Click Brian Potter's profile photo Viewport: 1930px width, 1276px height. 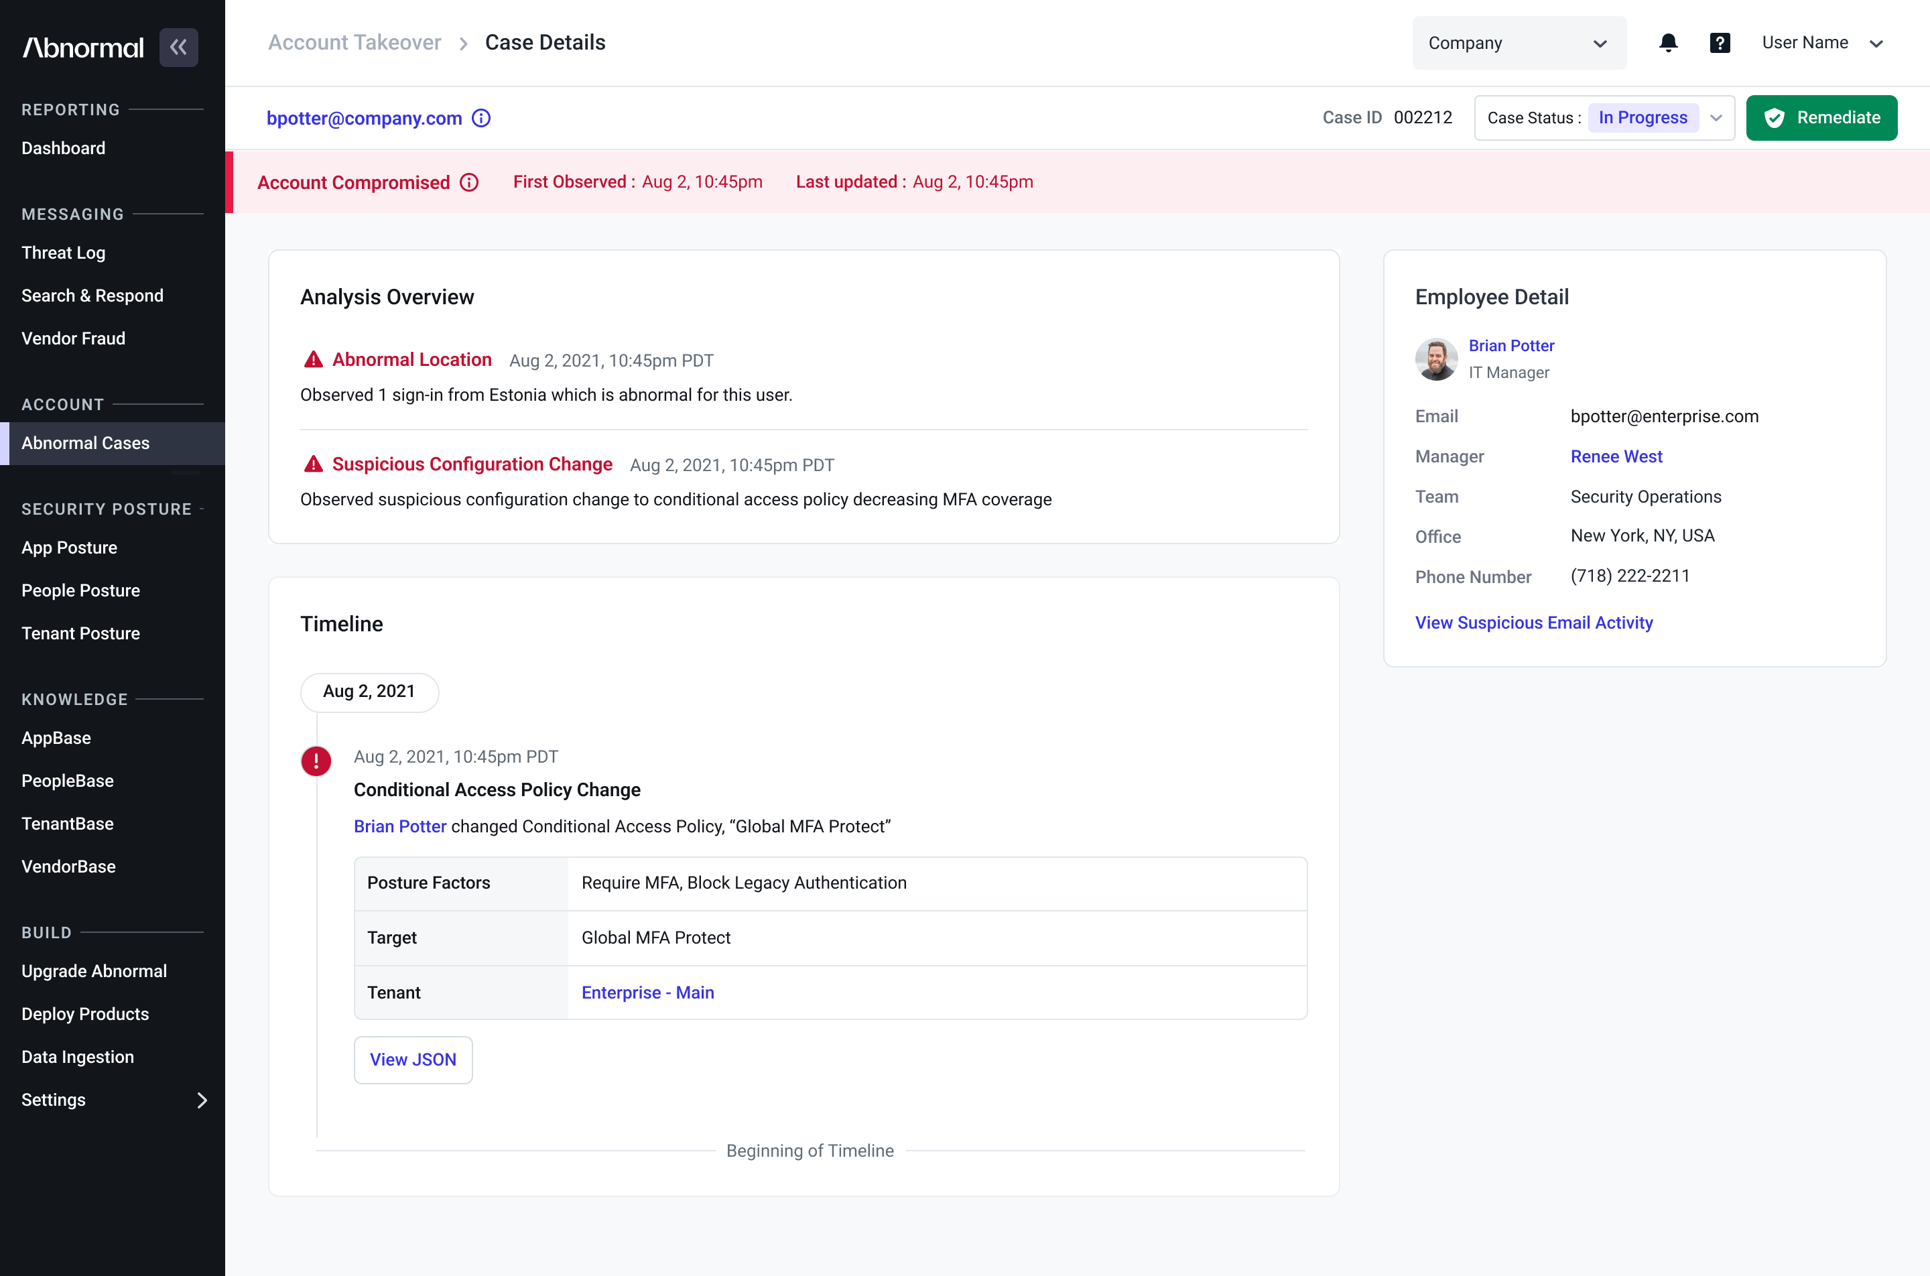pos(1436,359)
